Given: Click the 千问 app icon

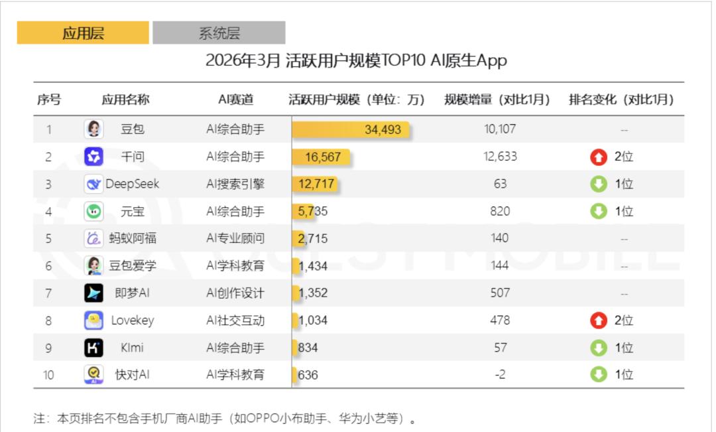Looking at the screenshot, I should tap(93, 157).
